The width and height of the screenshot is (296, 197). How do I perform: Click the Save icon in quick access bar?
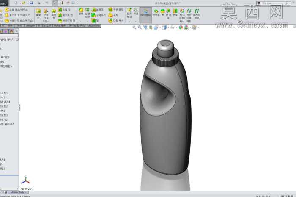click(31, 3)
